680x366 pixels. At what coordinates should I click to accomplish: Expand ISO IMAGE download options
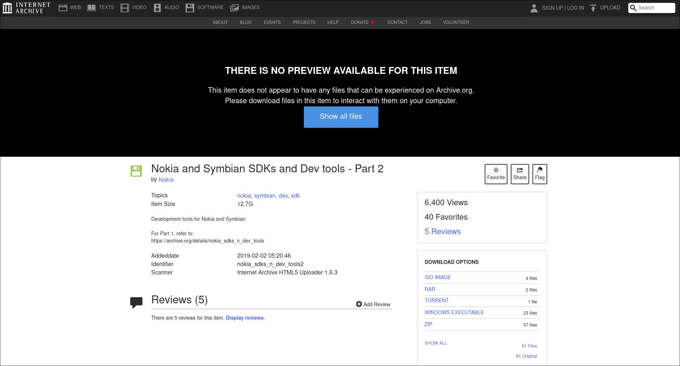tap(438, 277)
